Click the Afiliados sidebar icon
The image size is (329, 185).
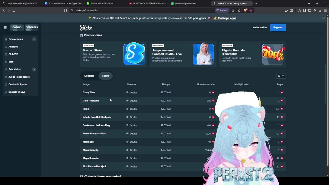6,47
